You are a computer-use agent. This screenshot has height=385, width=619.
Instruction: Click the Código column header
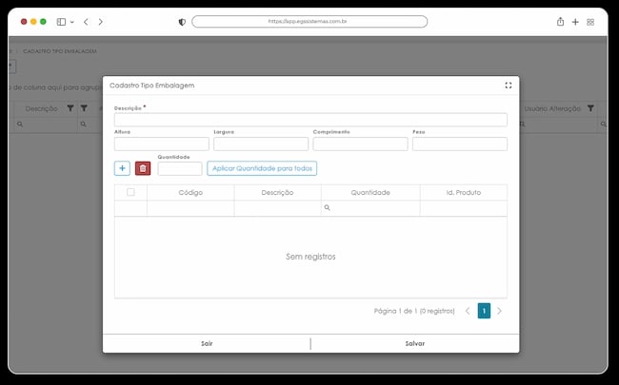tap(190, 192)
